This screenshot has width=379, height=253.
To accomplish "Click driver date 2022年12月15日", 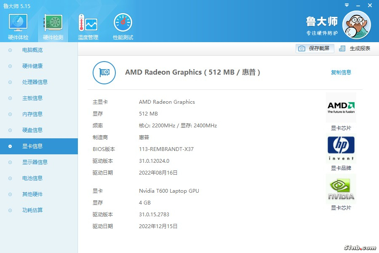I will [158, 226].
